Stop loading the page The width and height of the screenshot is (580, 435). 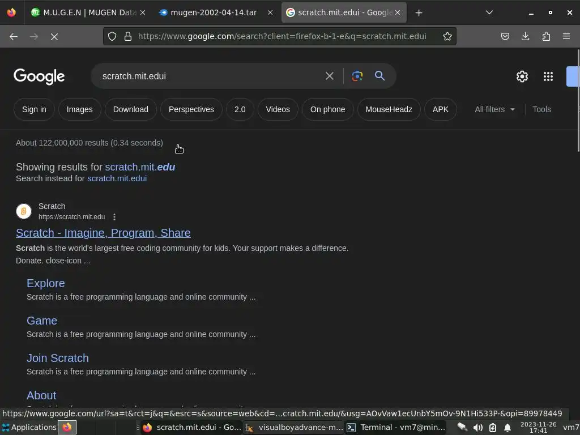[x=54, y=36]
